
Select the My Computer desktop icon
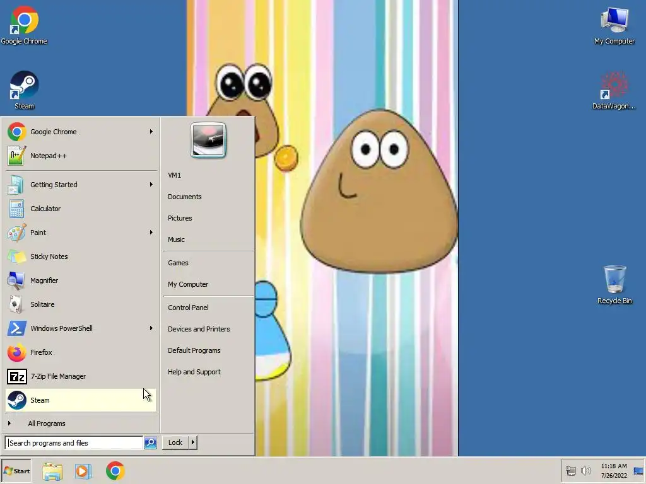click(x=614, y=25)
